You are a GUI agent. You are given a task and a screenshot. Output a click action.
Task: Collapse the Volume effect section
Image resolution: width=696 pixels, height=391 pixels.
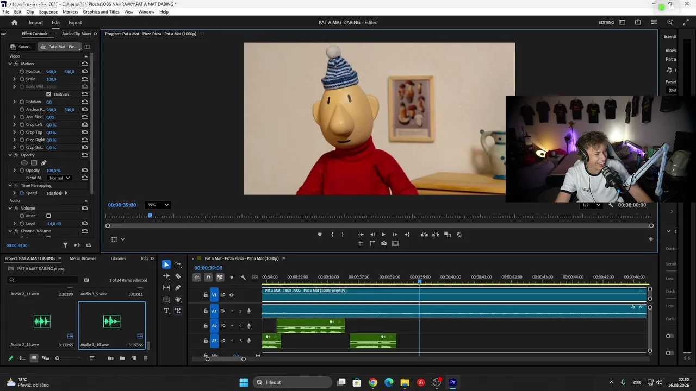[x=10, y=209]
